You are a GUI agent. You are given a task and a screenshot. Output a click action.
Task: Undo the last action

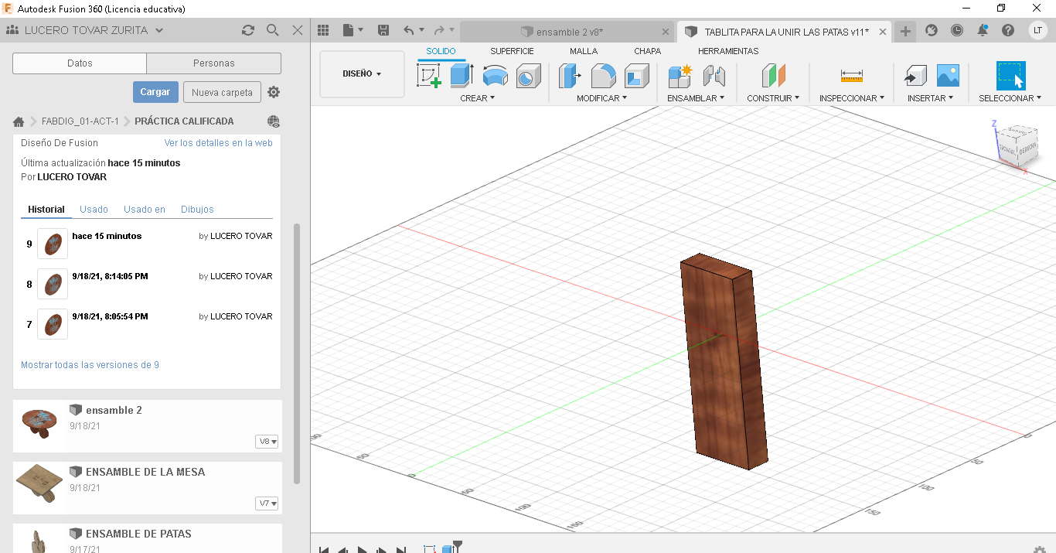click(x=408, y=30)
